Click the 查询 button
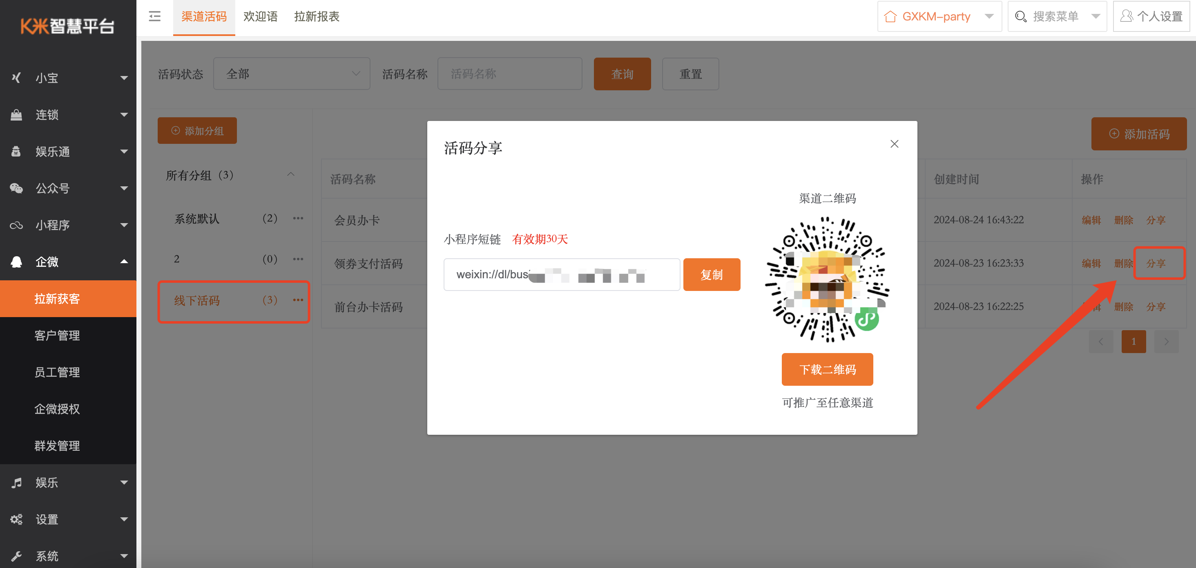Screen dimensions: 1196x568 tap(622, 74)
